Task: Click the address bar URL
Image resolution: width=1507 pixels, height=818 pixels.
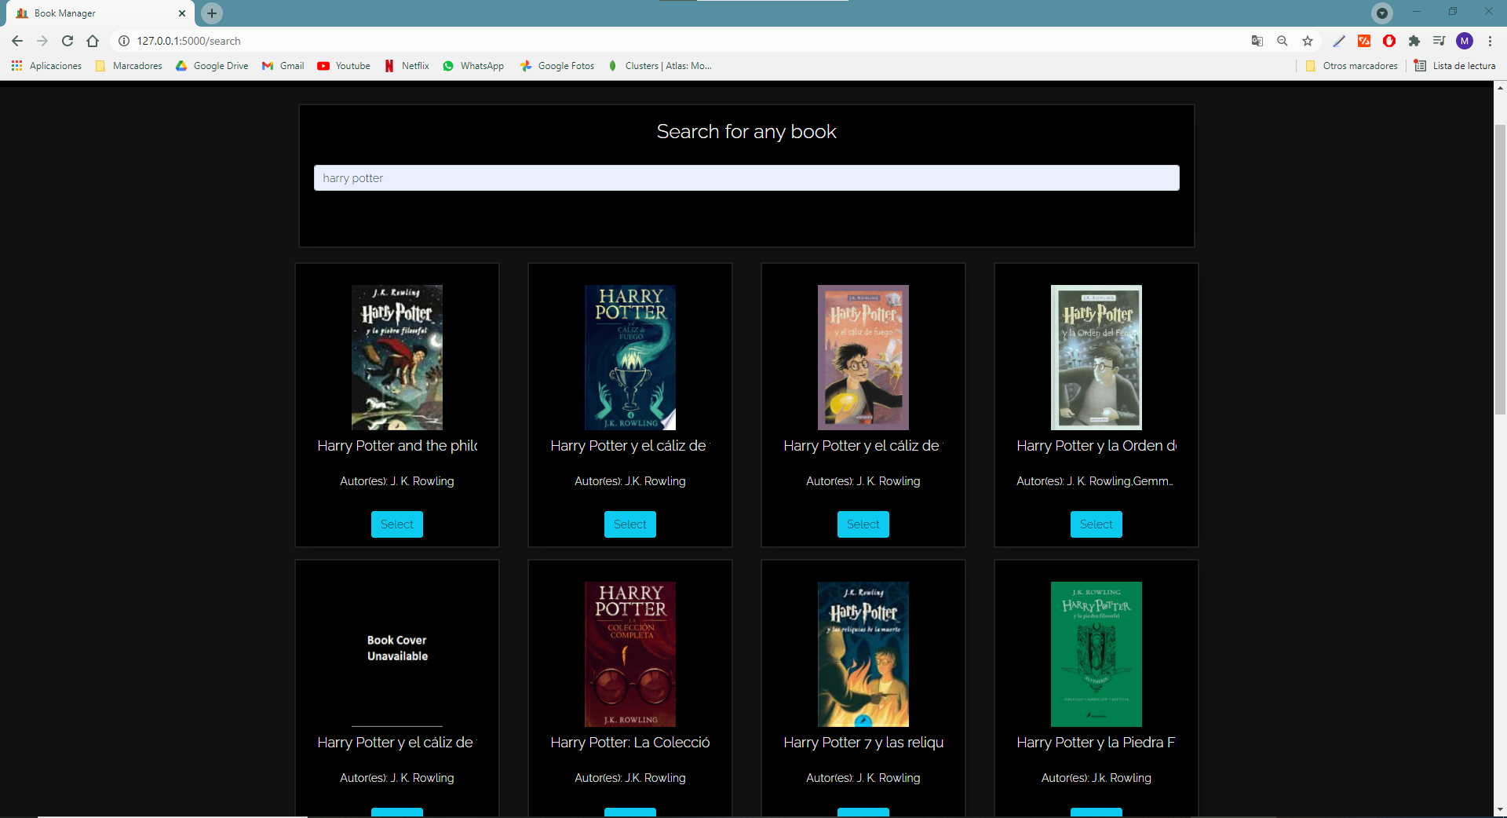Action: tap(188, 41)
